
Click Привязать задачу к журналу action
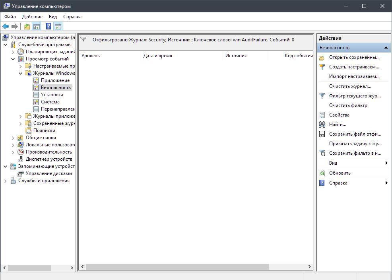355,144
